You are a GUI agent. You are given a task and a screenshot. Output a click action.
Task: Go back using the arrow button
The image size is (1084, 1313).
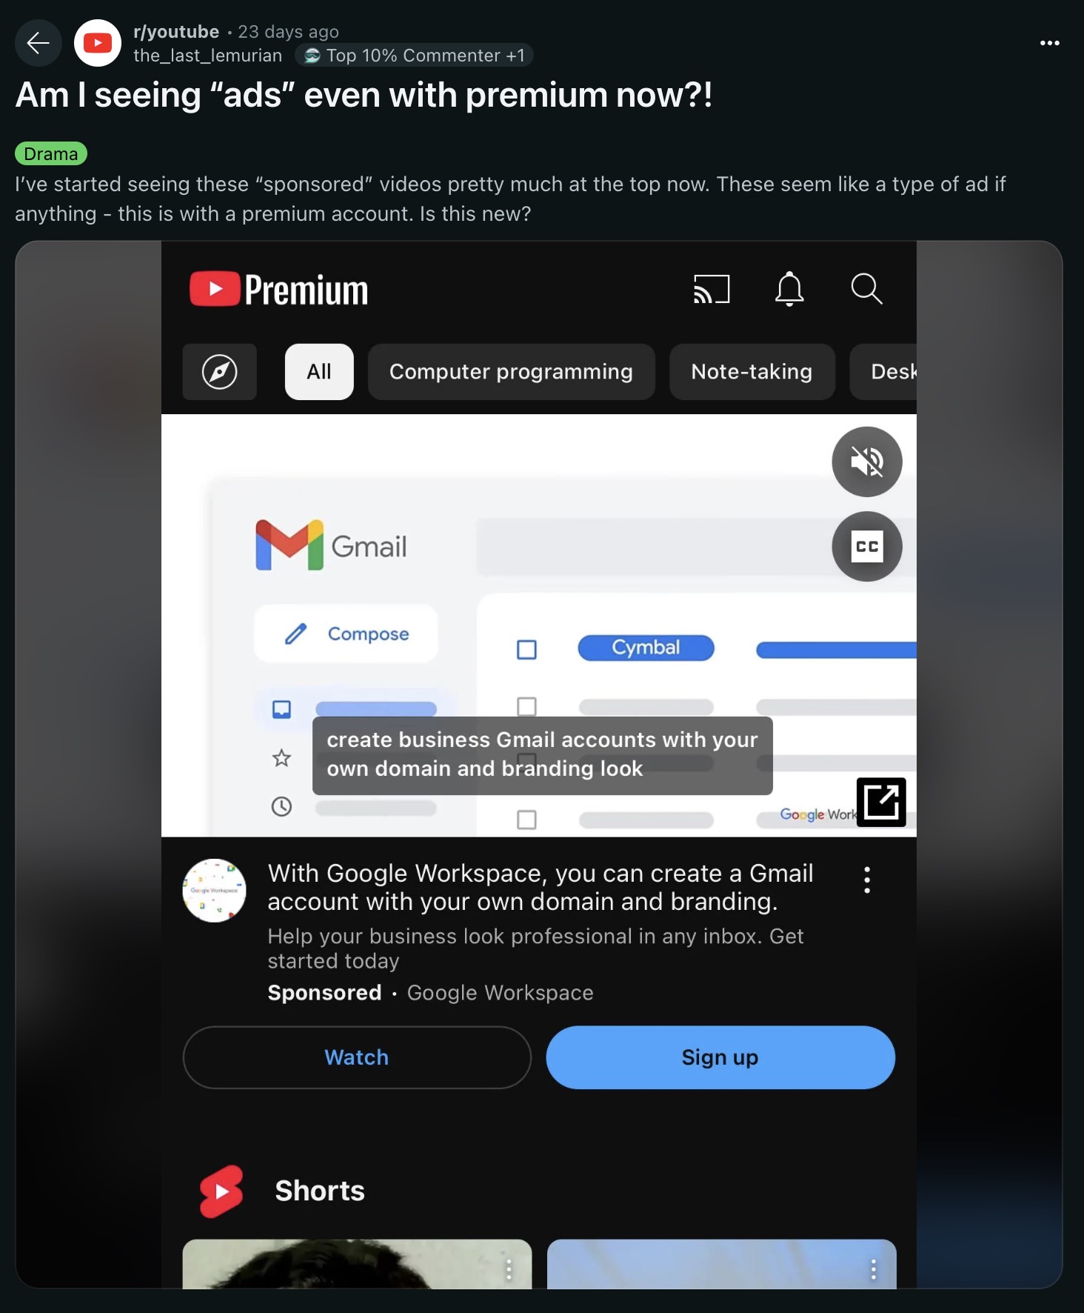tap(39, 43)
